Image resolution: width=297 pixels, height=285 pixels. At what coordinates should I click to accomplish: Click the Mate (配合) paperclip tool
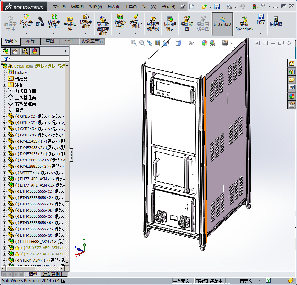[x=40, y=22]
